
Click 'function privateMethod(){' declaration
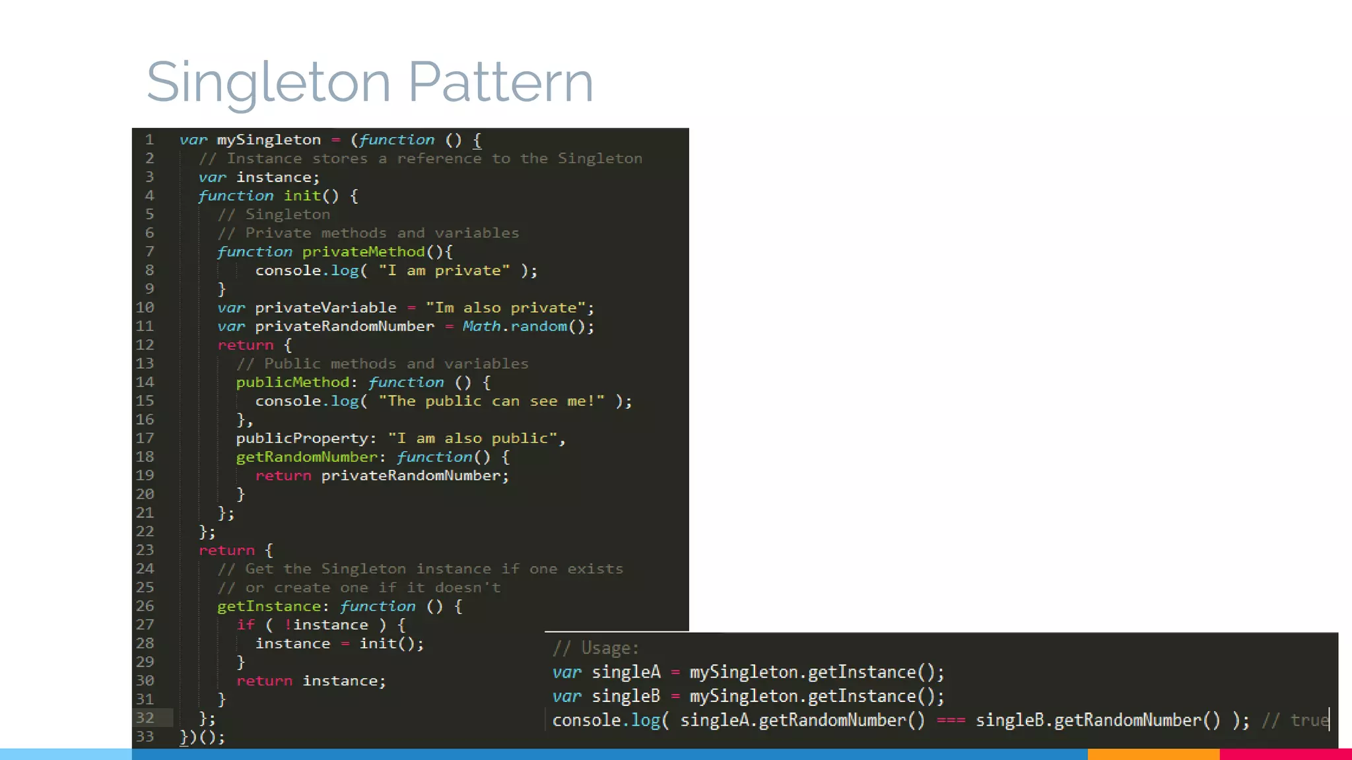click(x=335, y=252)
